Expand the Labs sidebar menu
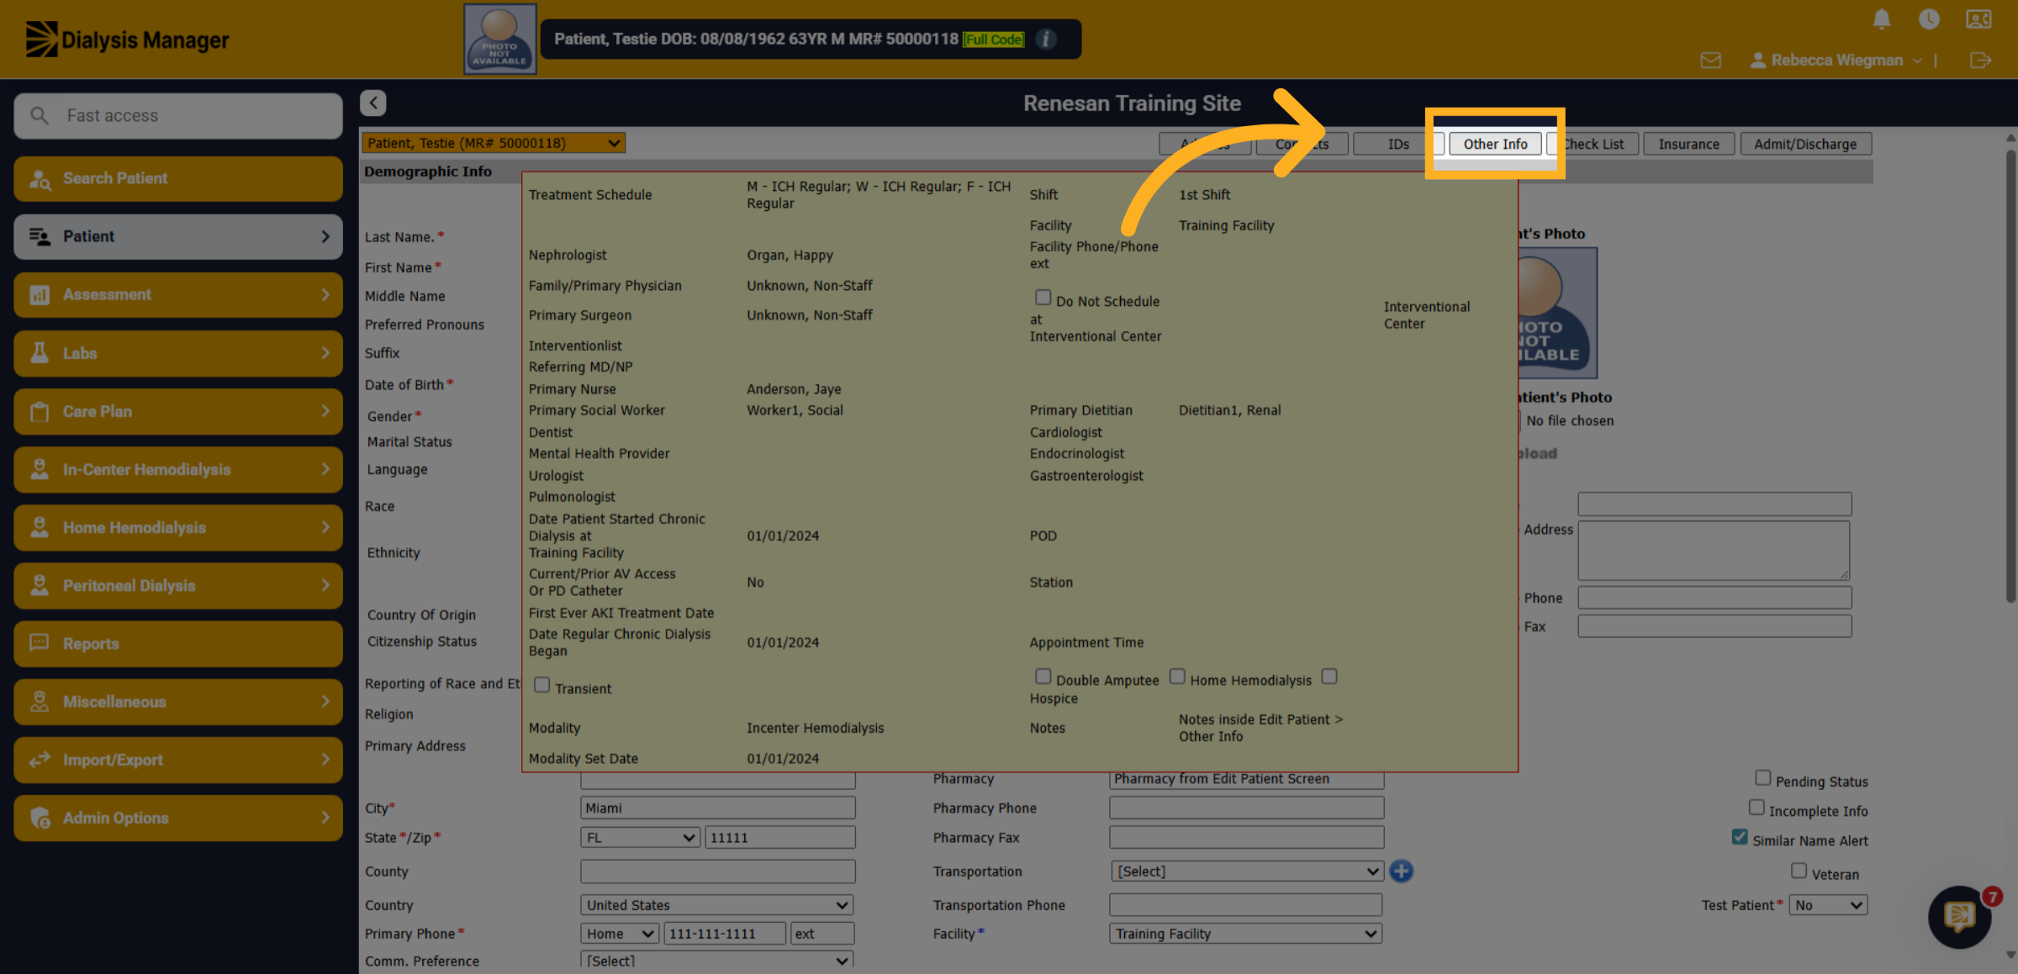2018x974 pixels. pos(178,353)
